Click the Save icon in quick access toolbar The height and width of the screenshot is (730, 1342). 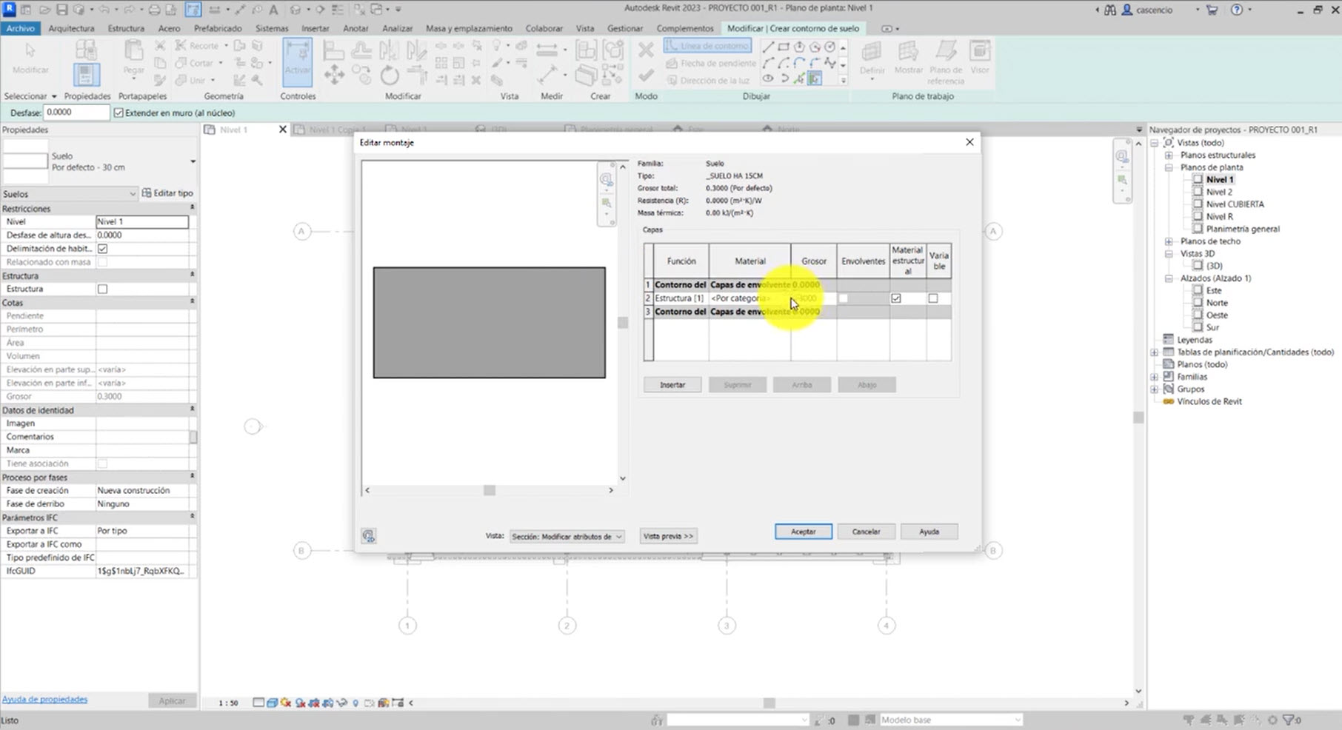coord(62,10)
